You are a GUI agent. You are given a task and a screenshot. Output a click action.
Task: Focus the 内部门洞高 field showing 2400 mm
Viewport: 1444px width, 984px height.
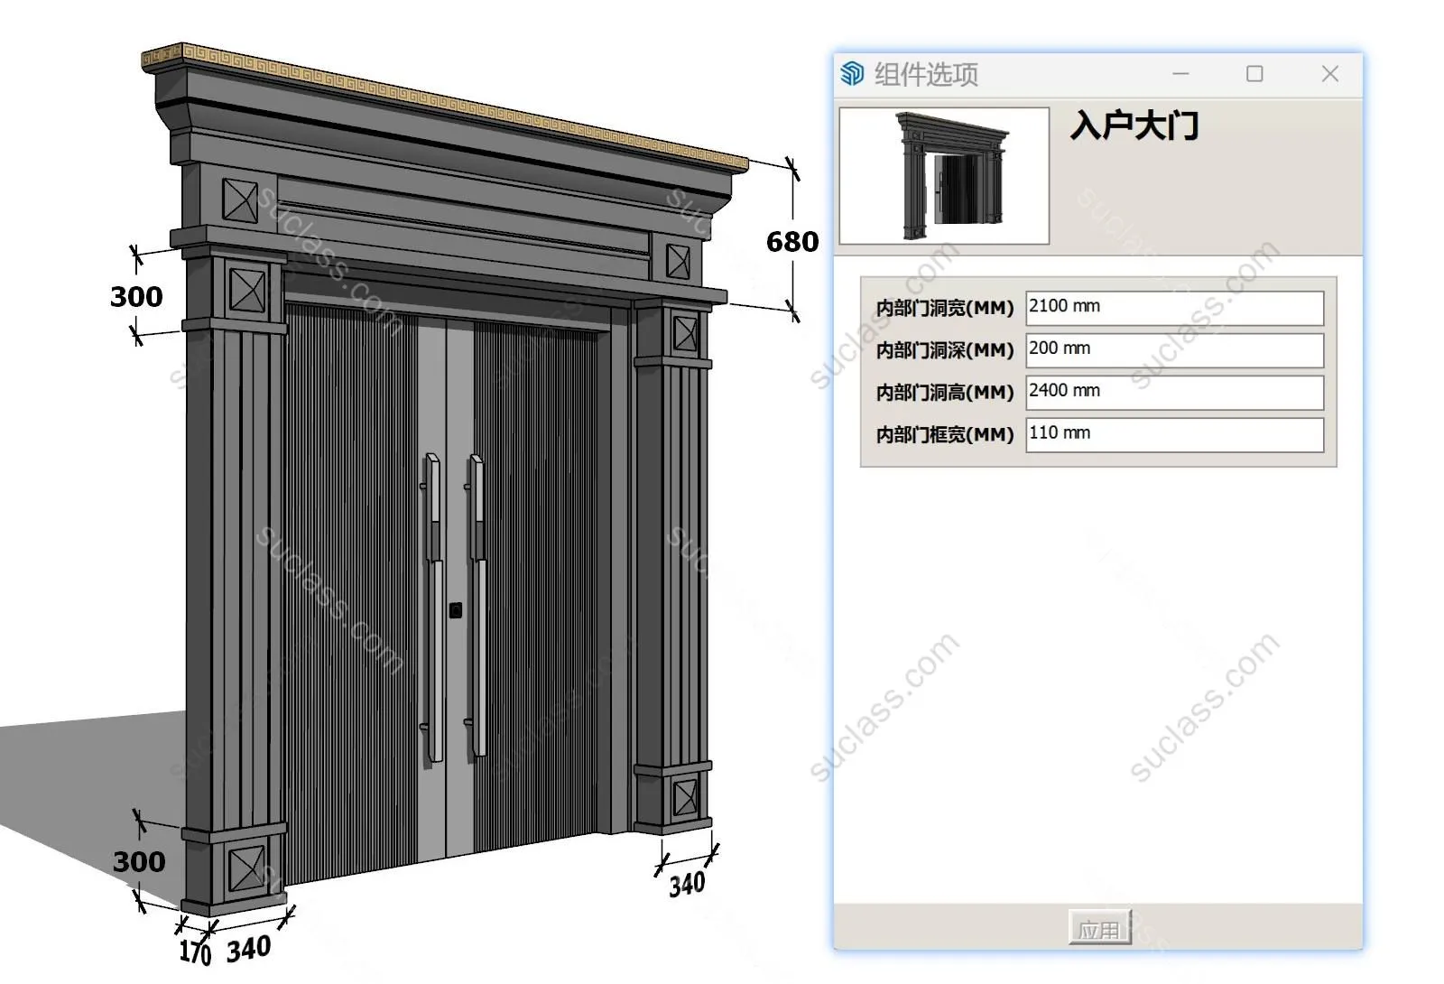[1174, 393]
